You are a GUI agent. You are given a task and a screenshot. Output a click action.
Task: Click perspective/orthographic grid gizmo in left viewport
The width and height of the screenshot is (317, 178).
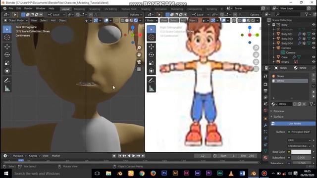pos(139,69)
